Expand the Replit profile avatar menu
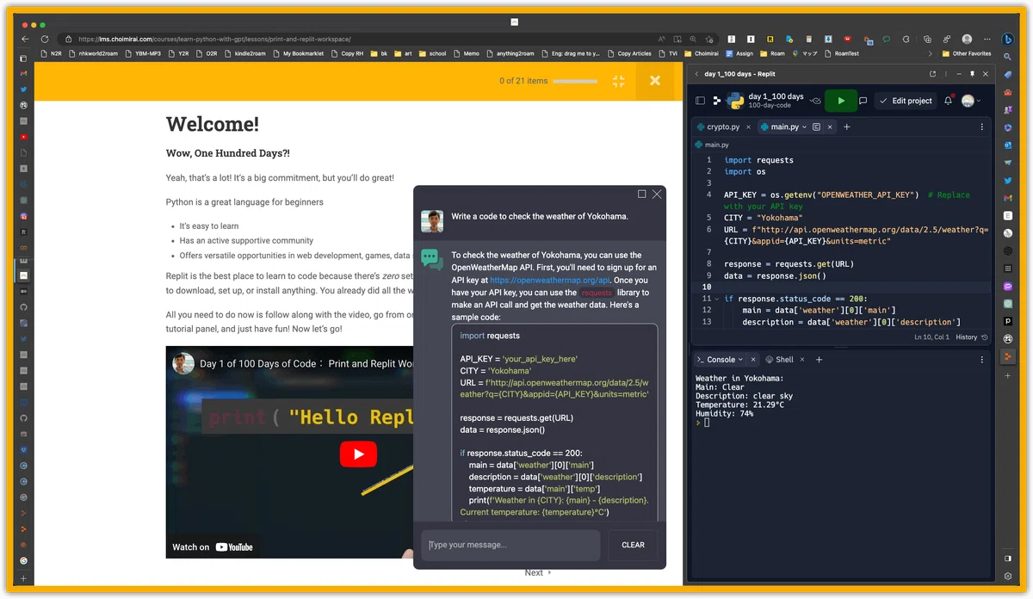 pyautogui.click(x=970, y=101)
